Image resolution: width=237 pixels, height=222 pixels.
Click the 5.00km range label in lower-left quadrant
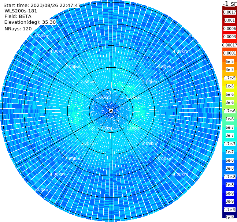click(x=42, y=189)
